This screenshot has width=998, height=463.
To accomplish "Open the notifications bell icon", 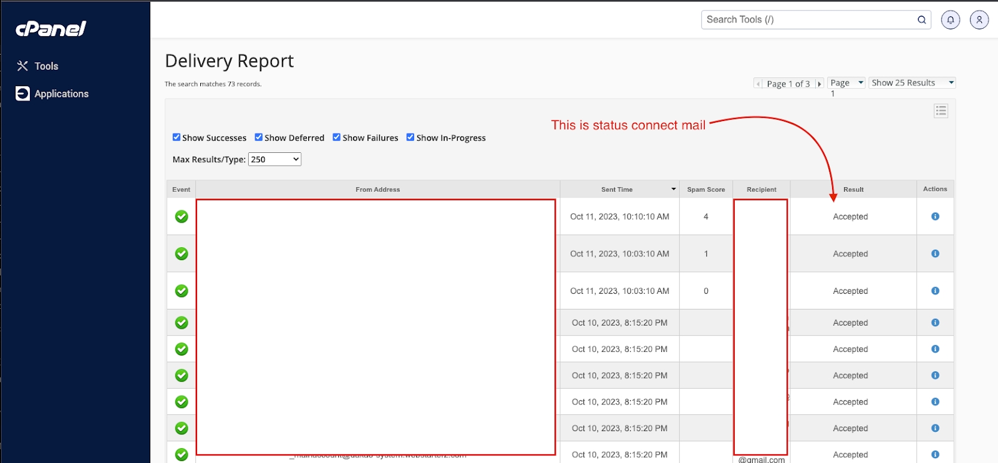I will click(950, 20).
